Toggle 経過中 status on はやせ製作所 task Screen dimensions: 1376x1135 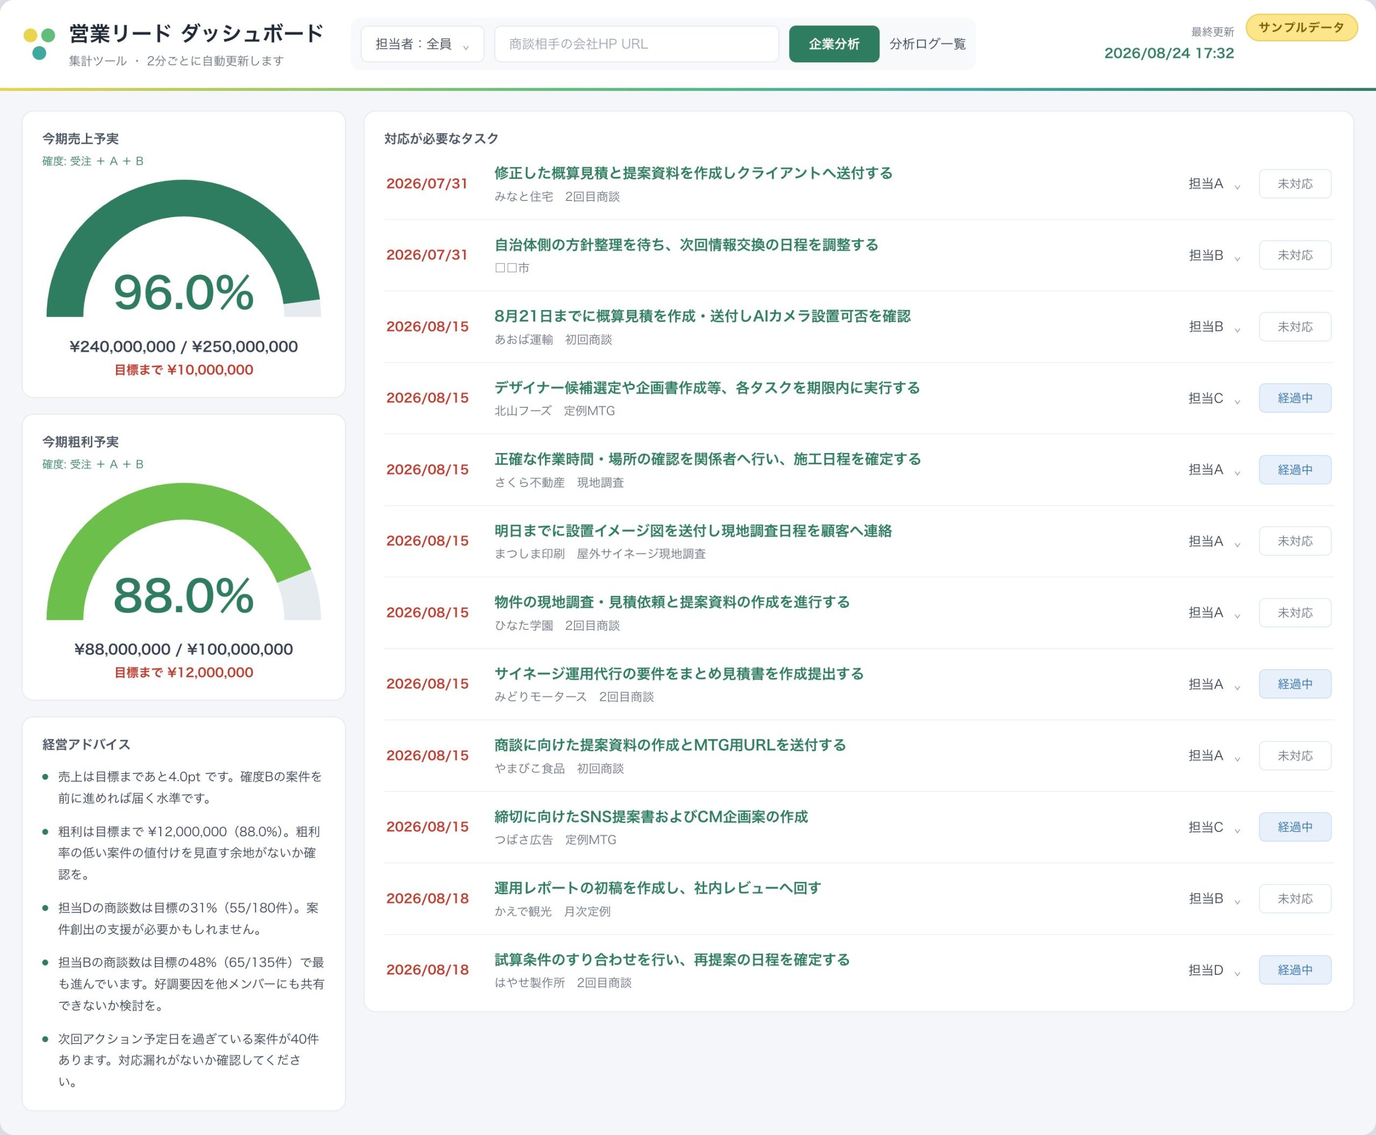pyautogui.click(x=1295, y=970)
